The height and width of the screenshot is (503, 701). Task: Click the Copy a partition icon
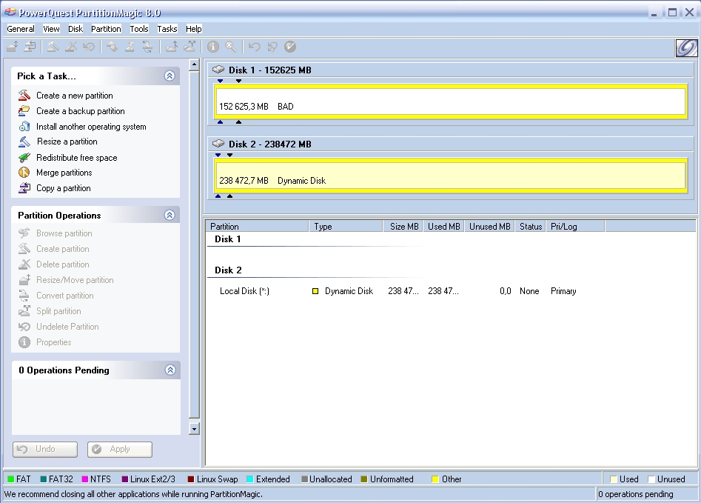coord(24,188)
